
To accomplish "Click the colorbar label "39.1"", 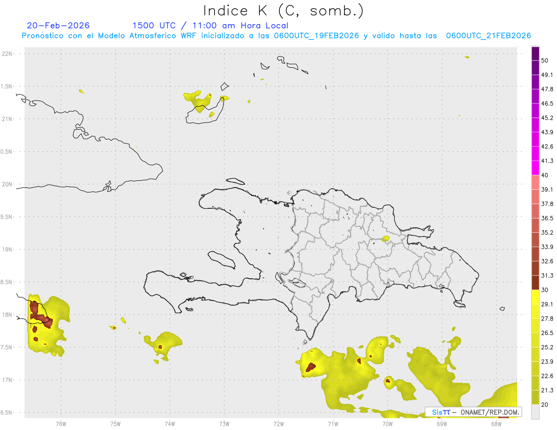I will coord(547,190).
